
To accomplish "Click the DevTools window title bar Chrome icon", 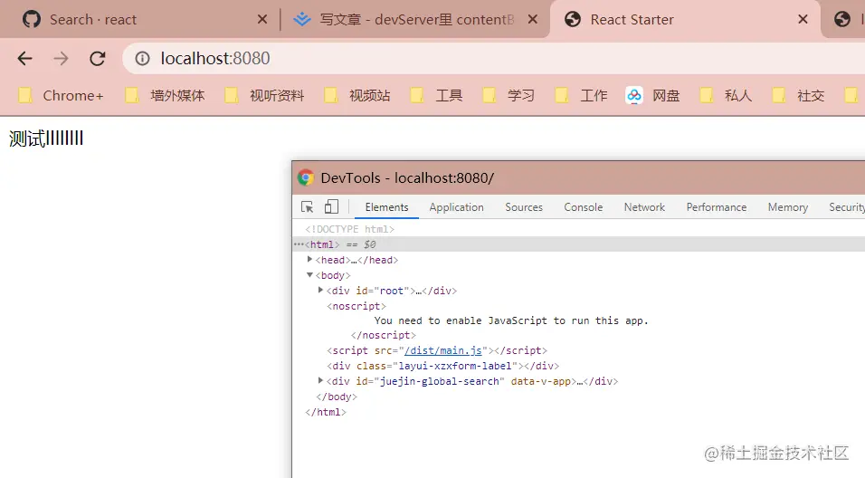I will pyautogui.click(x=306, y=177).
